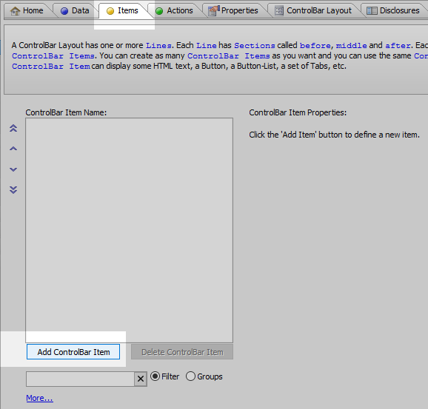Click the move-to-top double chevron arrow
The image size is (428, 409).
[x=13, y=128]
